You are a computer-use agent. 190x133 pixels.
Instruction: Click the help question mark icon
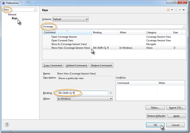click(x=7, y=125)
